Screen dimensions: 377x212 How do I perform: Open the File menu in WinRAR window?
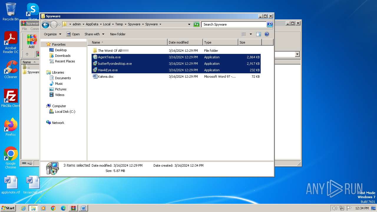[24, 29]
